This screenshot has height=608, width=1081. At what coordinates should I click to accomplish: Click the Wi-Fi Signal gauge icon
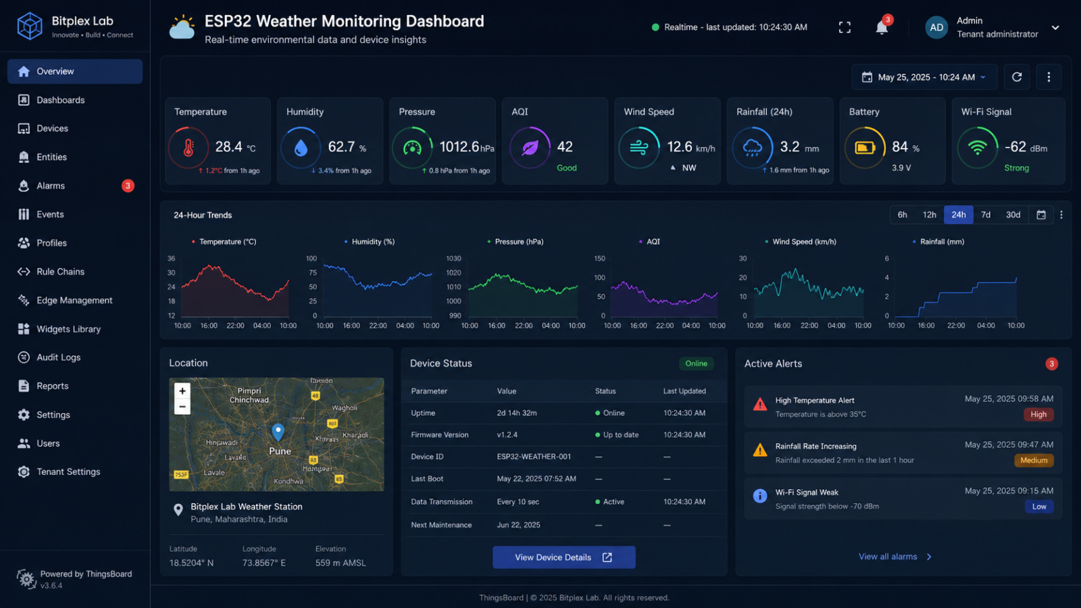[977, 148]
